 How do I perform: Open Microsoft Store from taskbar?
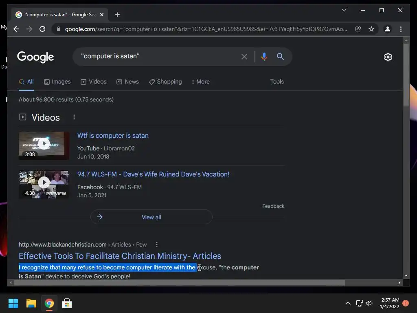coord(67,303)
